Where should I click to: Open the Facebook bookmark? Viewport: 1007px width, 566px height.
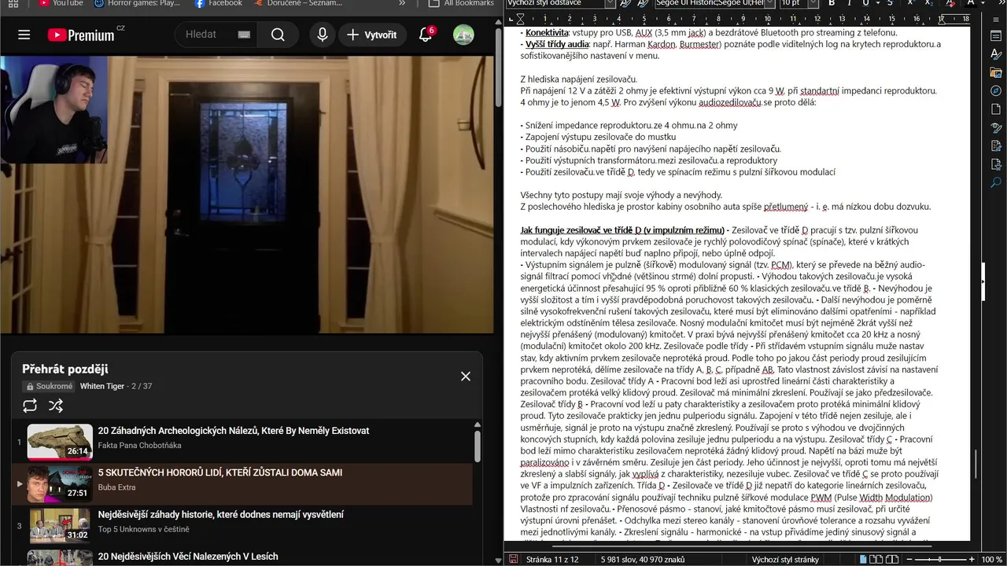click(x=218, y=3)
